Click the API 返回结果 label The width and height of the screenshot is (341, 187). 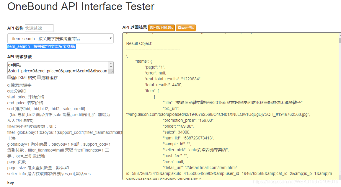(135, 27)
